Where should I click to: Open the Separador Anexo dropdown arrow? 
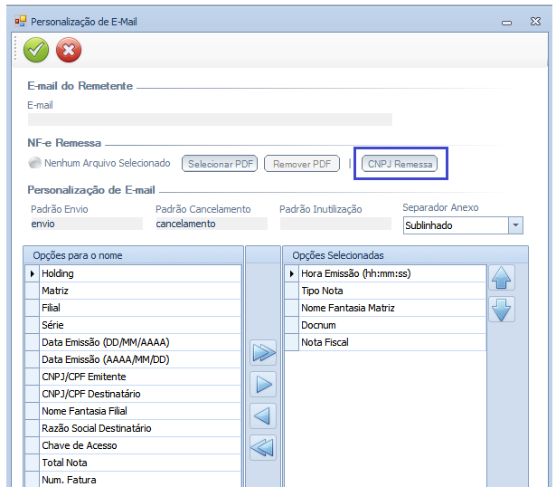tap(516, 225)
